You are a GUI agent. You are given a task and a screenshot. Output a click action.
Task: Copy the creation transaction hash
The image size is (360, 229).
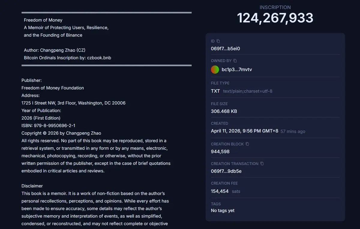(262, 164)
